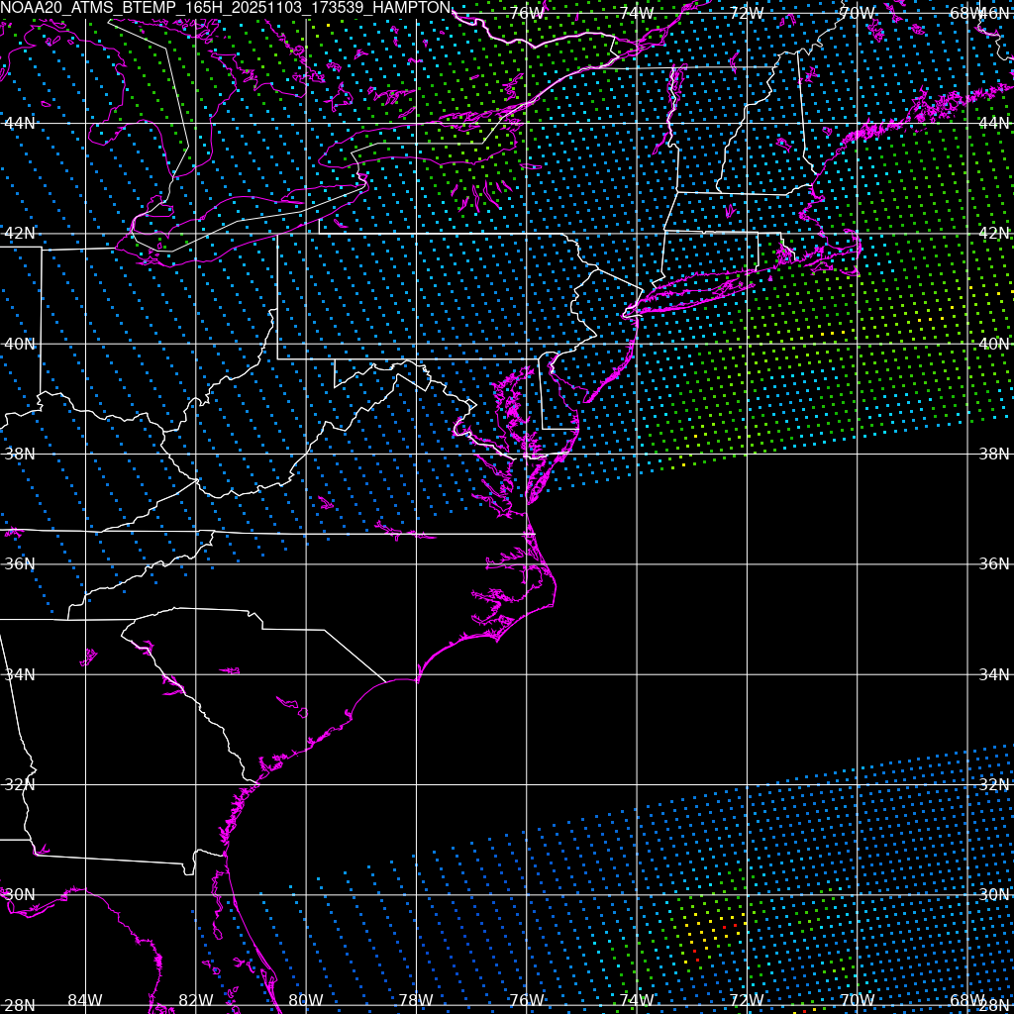1014x1014 pixels.
Task: Click the 82W label along the bottom edge
Action: [x=195, y=1000]
